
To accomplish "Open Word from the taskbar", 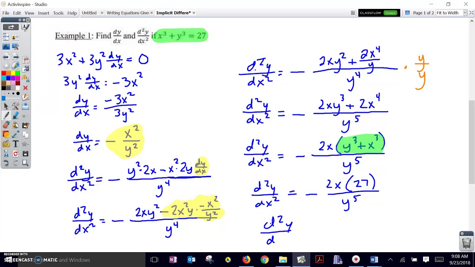I will 374,260.
